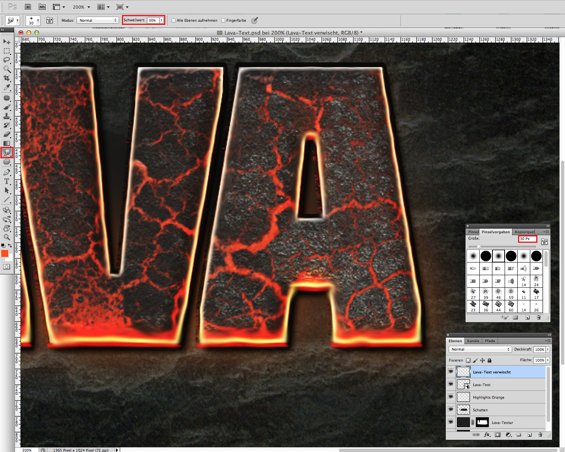Click the Delete layer trash icon

540,435
